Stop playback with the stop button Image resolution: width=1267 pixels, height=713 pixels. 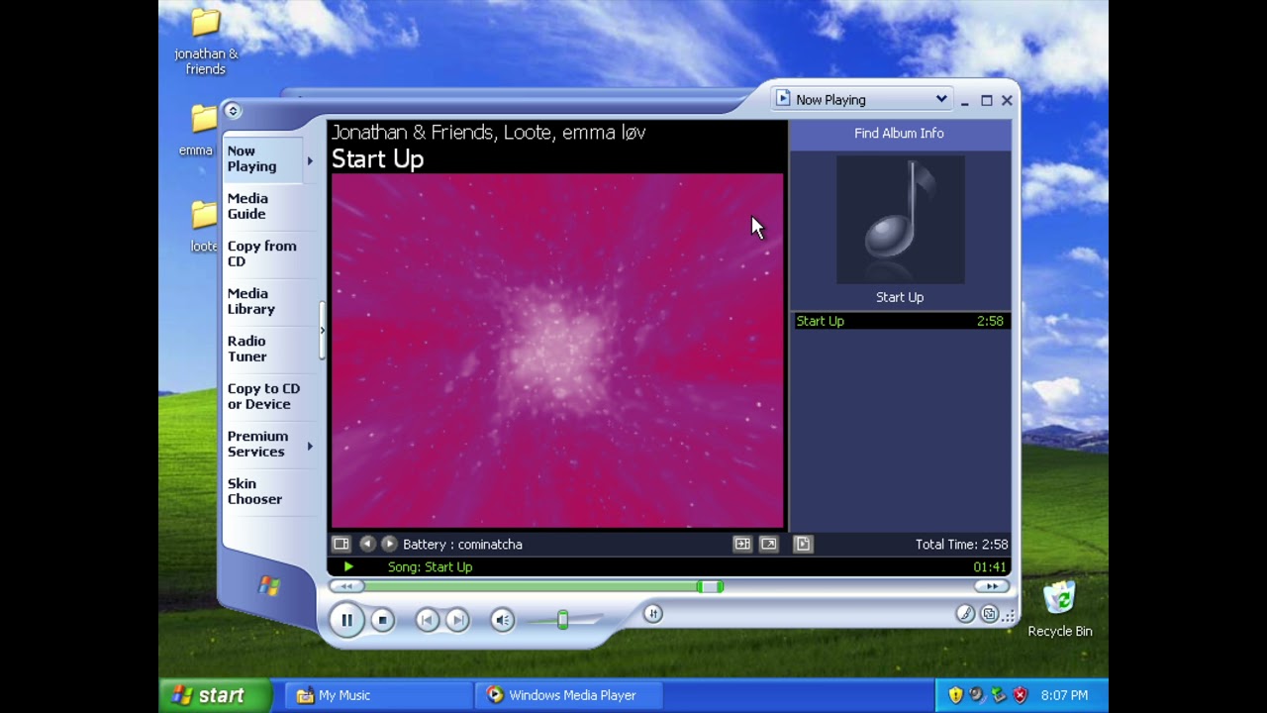(x=382, y=620)
